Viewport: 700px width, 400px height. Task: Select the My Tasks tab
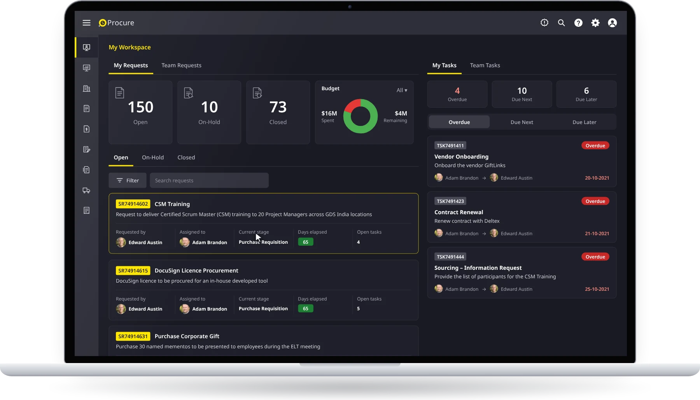444,65
